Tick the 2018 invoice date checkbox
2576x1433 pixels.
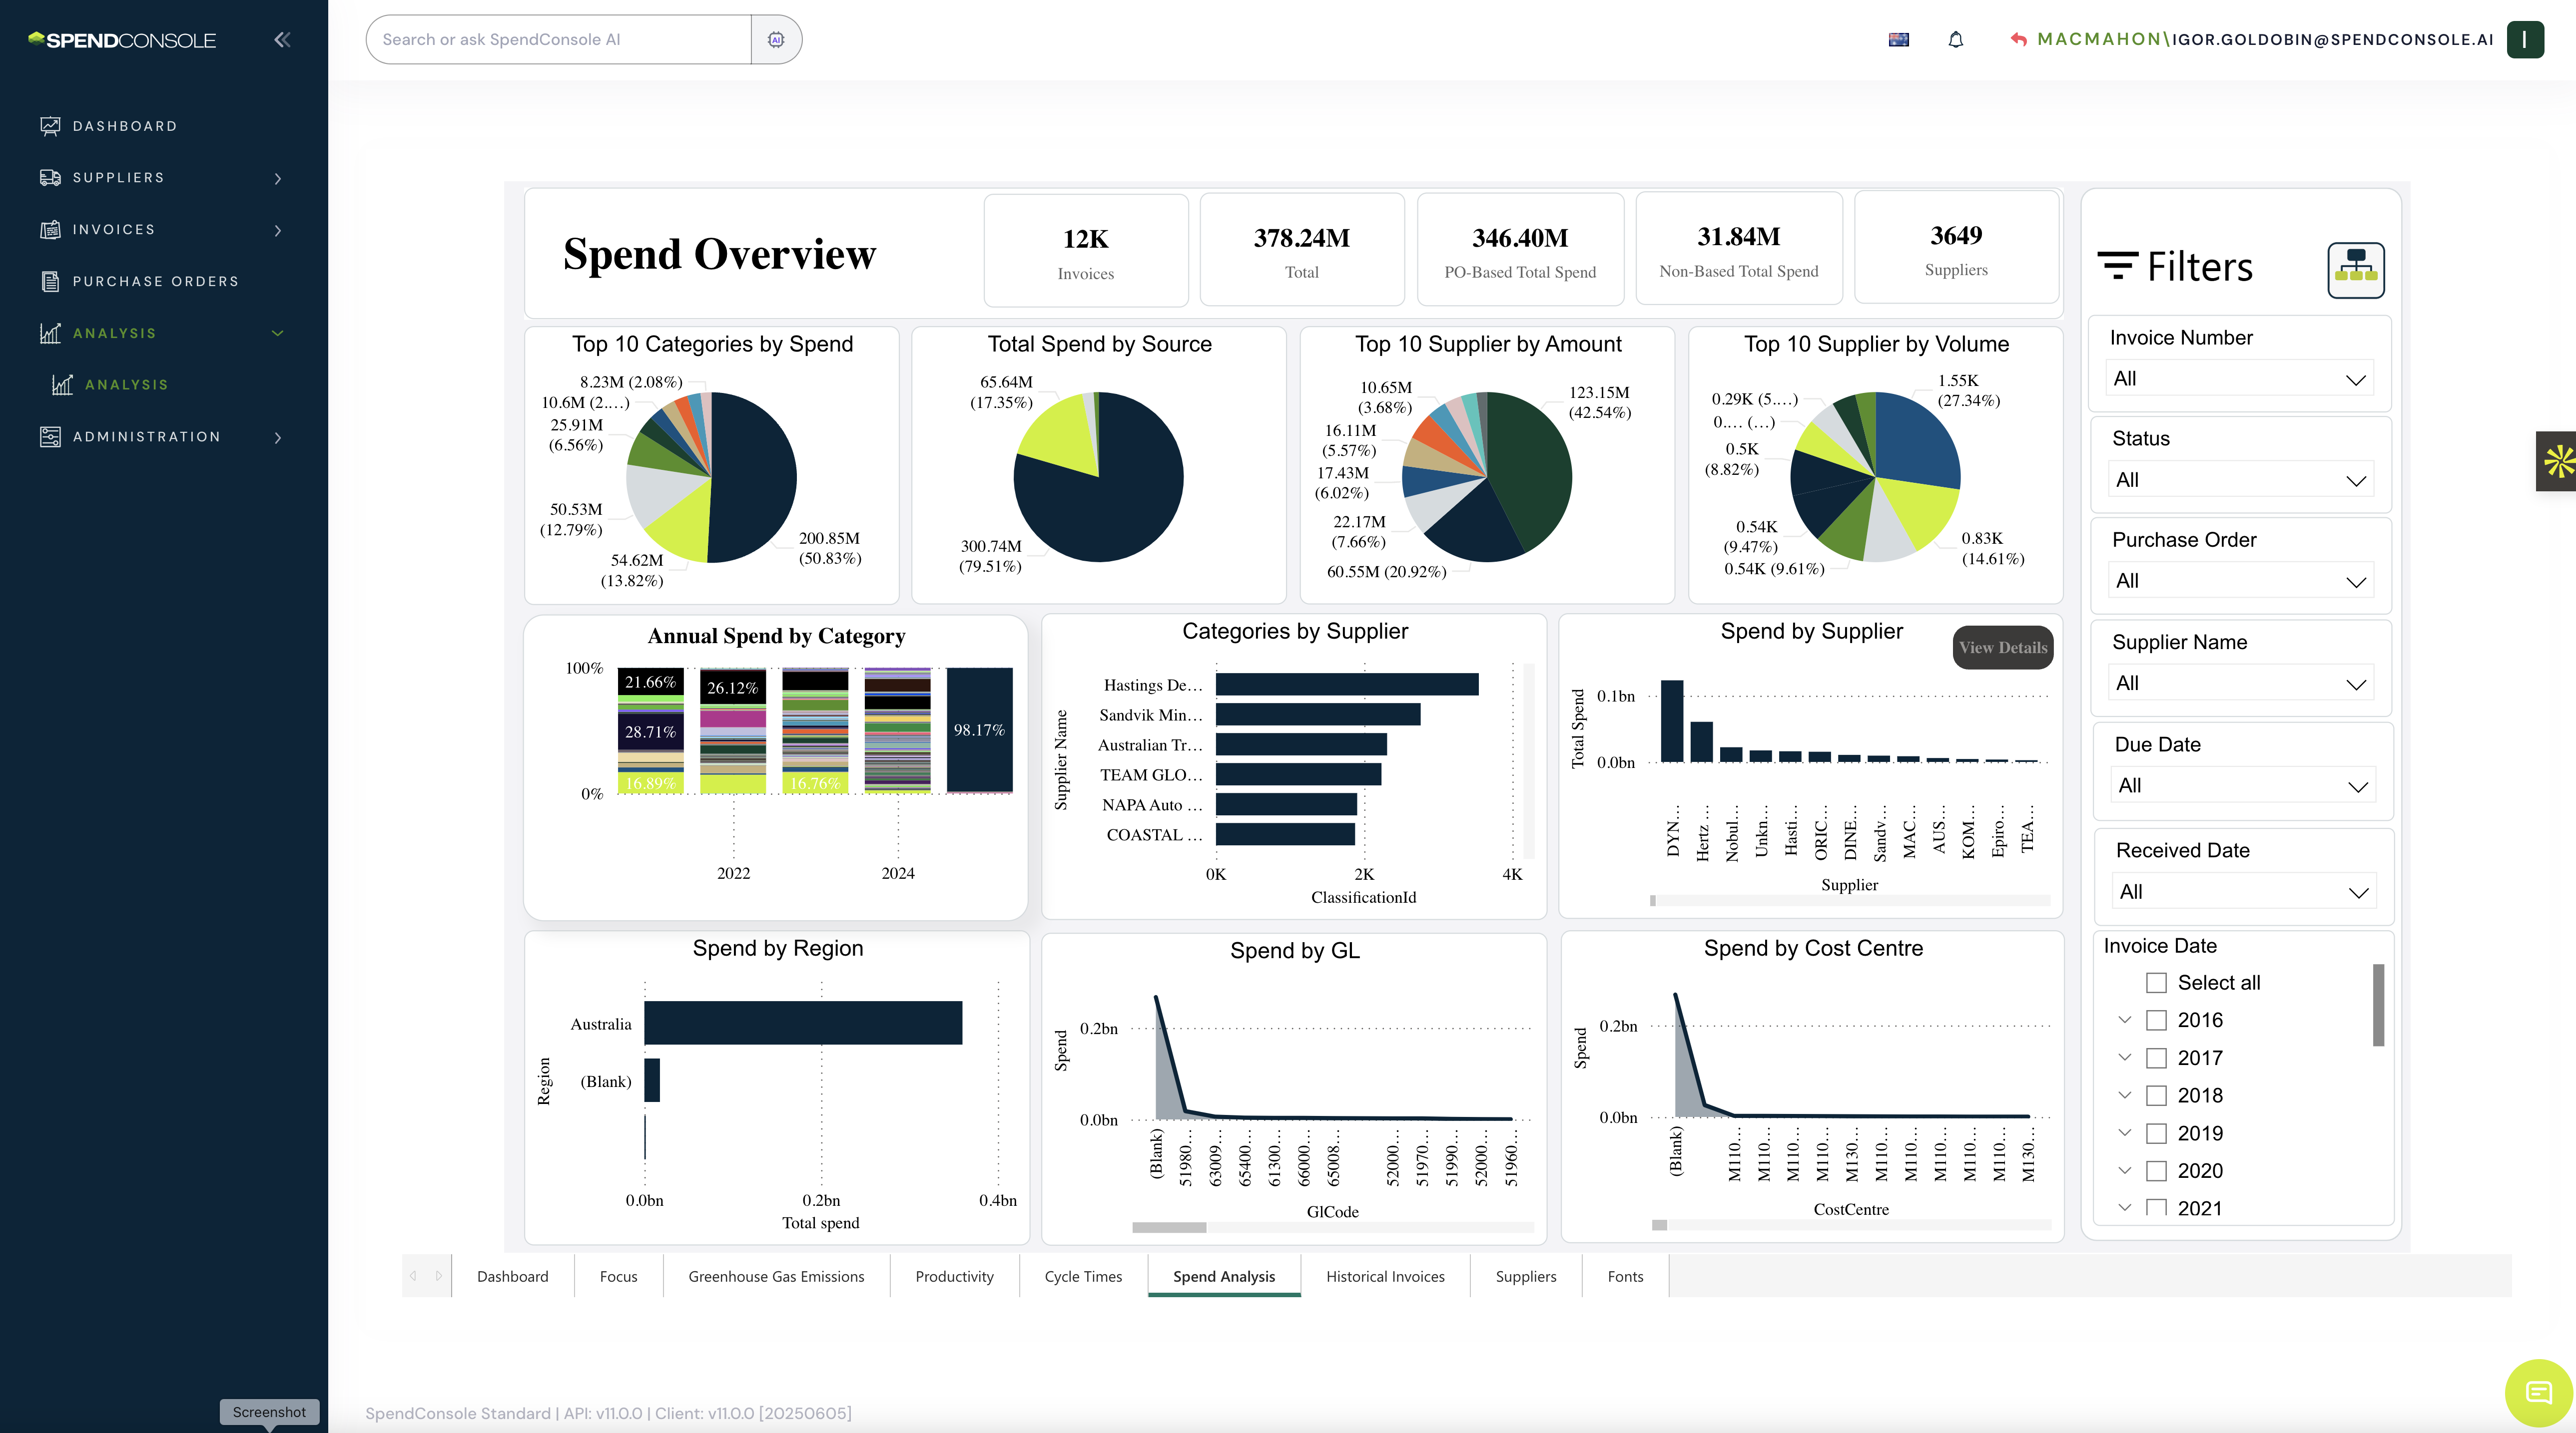2156,1096
